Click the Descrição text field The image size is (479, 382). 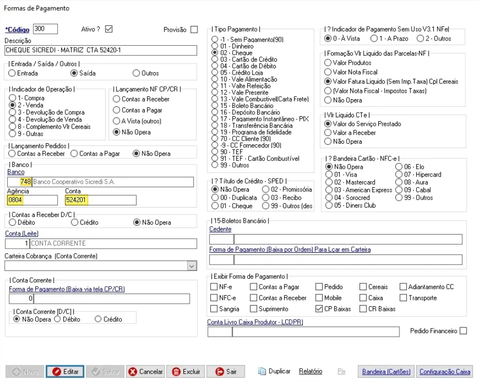pyautogui.click(x=101, y=50)
